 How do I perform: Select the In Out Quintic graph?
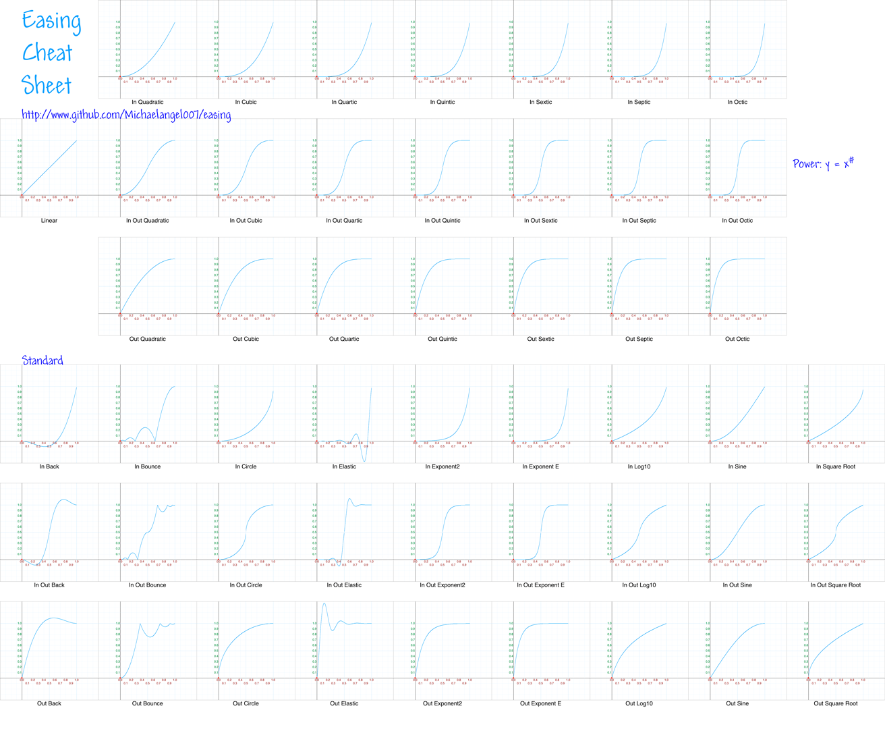click(442, 168)
